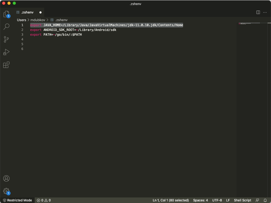271x203 pixels.
Task: Change language mode Shell Script
Action: pos(242,200)
